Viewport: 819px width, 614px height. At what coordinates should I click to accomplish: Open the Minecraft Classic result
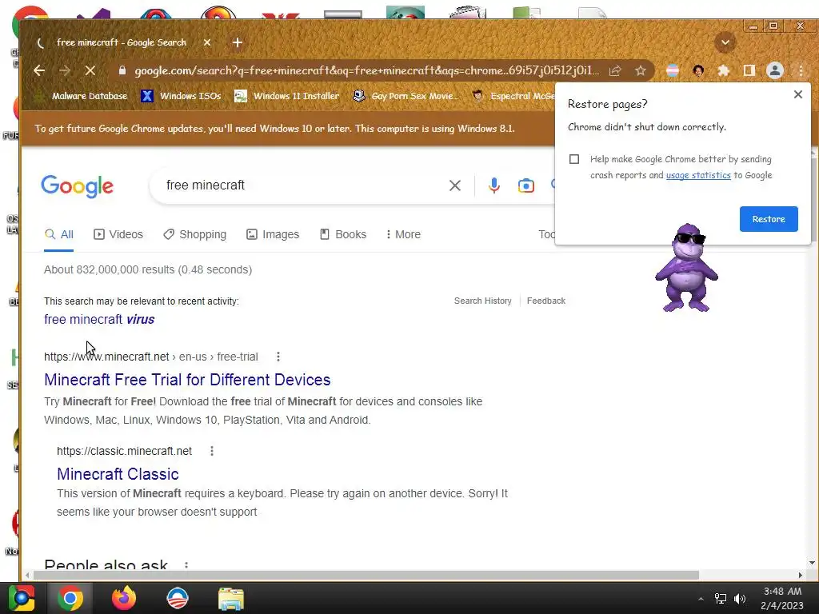coord(118,474)
